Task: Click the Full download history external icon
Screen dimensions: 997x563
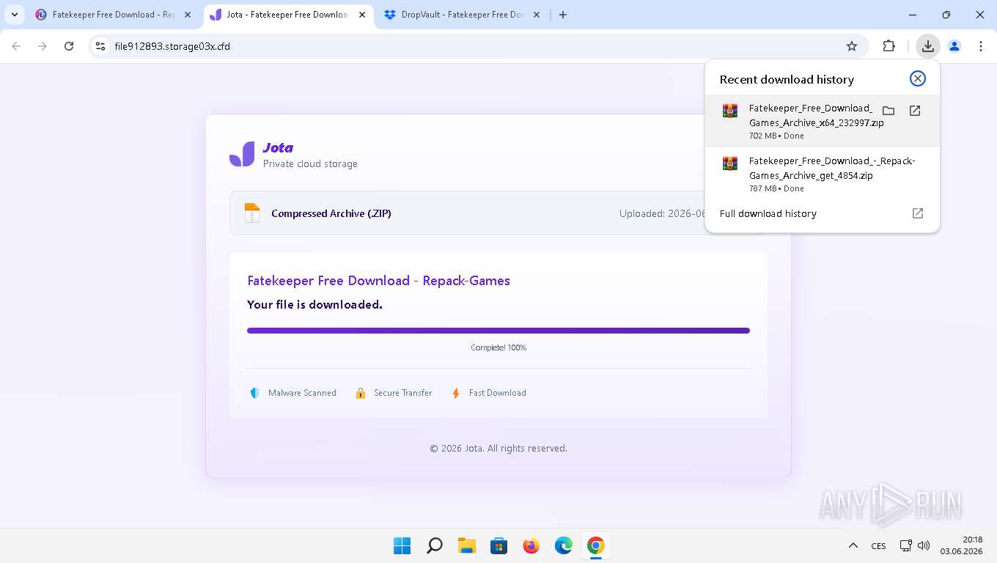Action: pyautogui.click(x=918, y=213)
